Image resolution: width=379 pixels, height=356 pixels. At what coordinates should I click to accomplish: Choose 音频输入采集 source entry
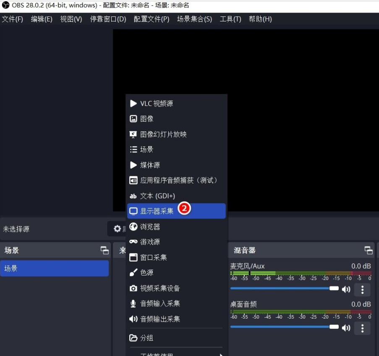pos(176,304)
